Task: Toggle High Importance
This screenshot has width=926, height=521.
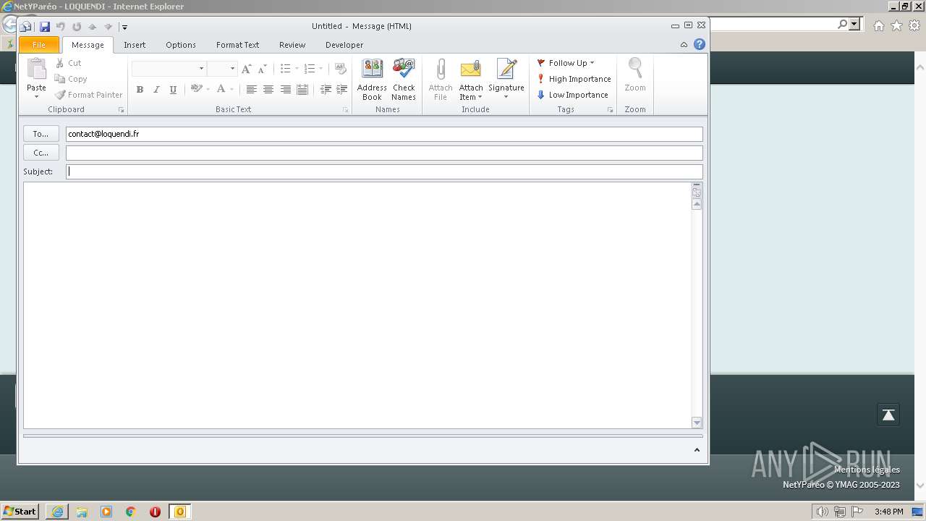Action: coord(574,79)
